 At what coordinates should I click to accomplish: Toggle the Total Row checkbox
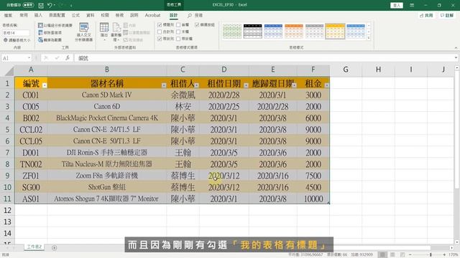point(160,32)
